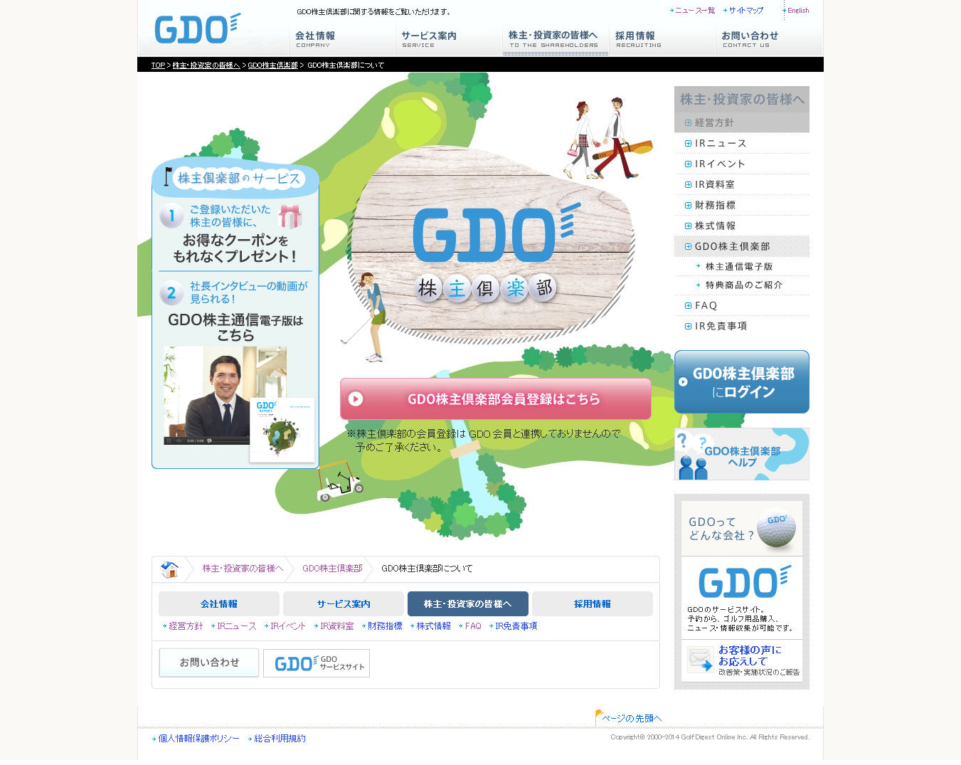
Task: Mute the interview video audio
Action: point(179,440)
